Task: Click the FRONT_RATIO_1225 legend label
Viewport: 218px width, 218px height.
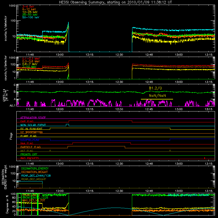Action: (x=35, y=198)
